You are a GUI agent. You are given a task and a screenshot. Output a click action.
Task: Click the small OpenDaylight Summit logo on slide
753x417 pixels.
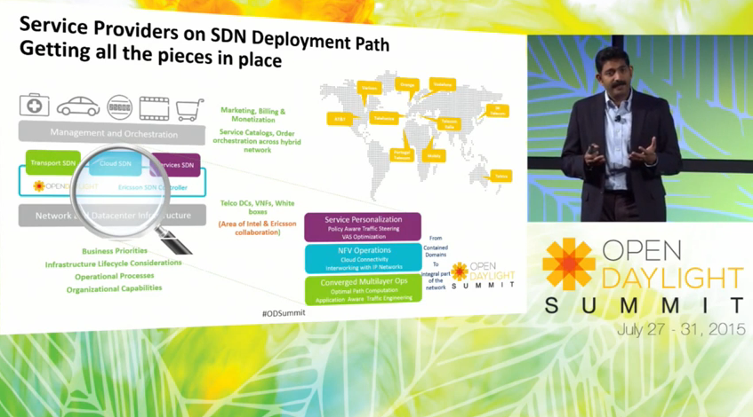(483, 276)
